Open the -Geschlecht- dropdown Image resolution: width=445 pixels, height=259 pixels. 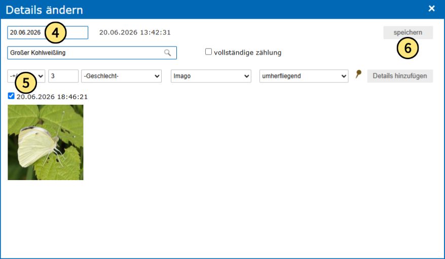122,76
